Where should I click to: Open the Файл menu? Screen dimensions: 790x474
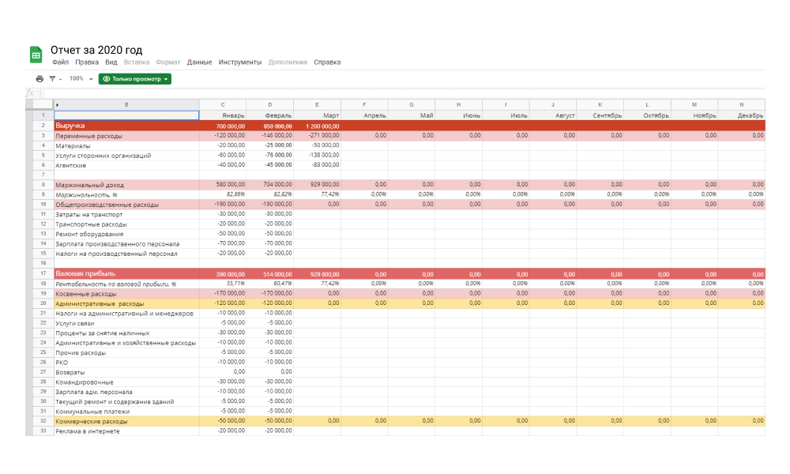tap(61, 62)
